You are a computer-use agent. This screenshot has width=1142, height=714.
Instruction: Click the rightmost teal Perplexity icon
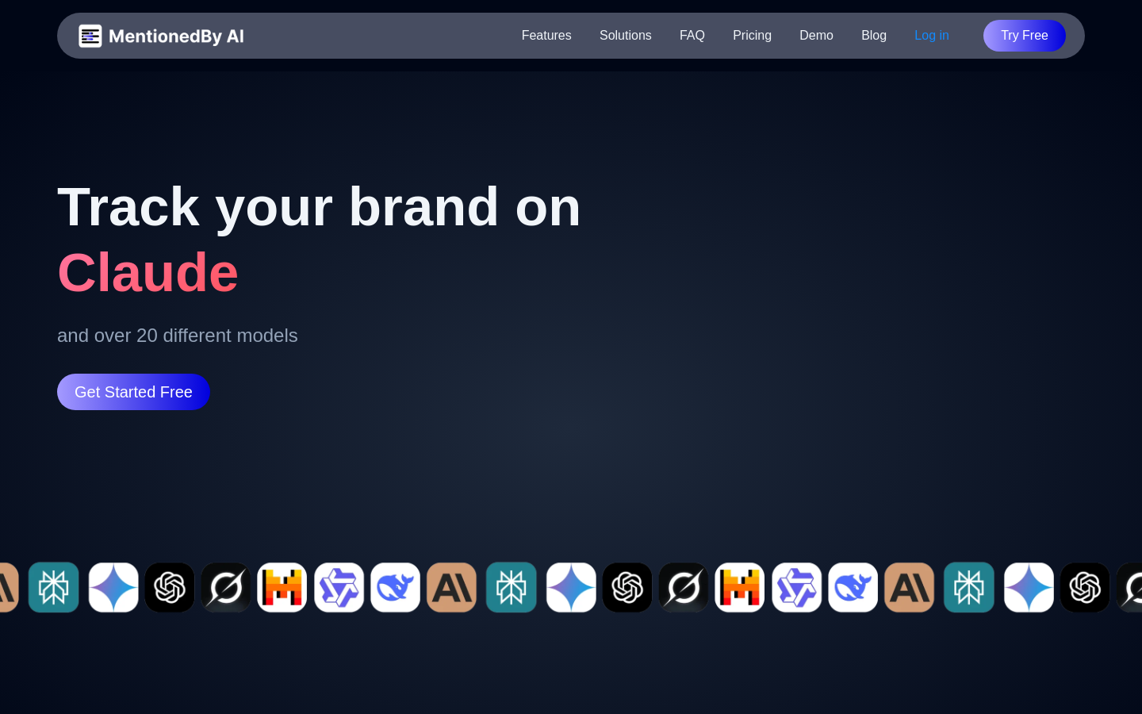(x=969, y=588)
